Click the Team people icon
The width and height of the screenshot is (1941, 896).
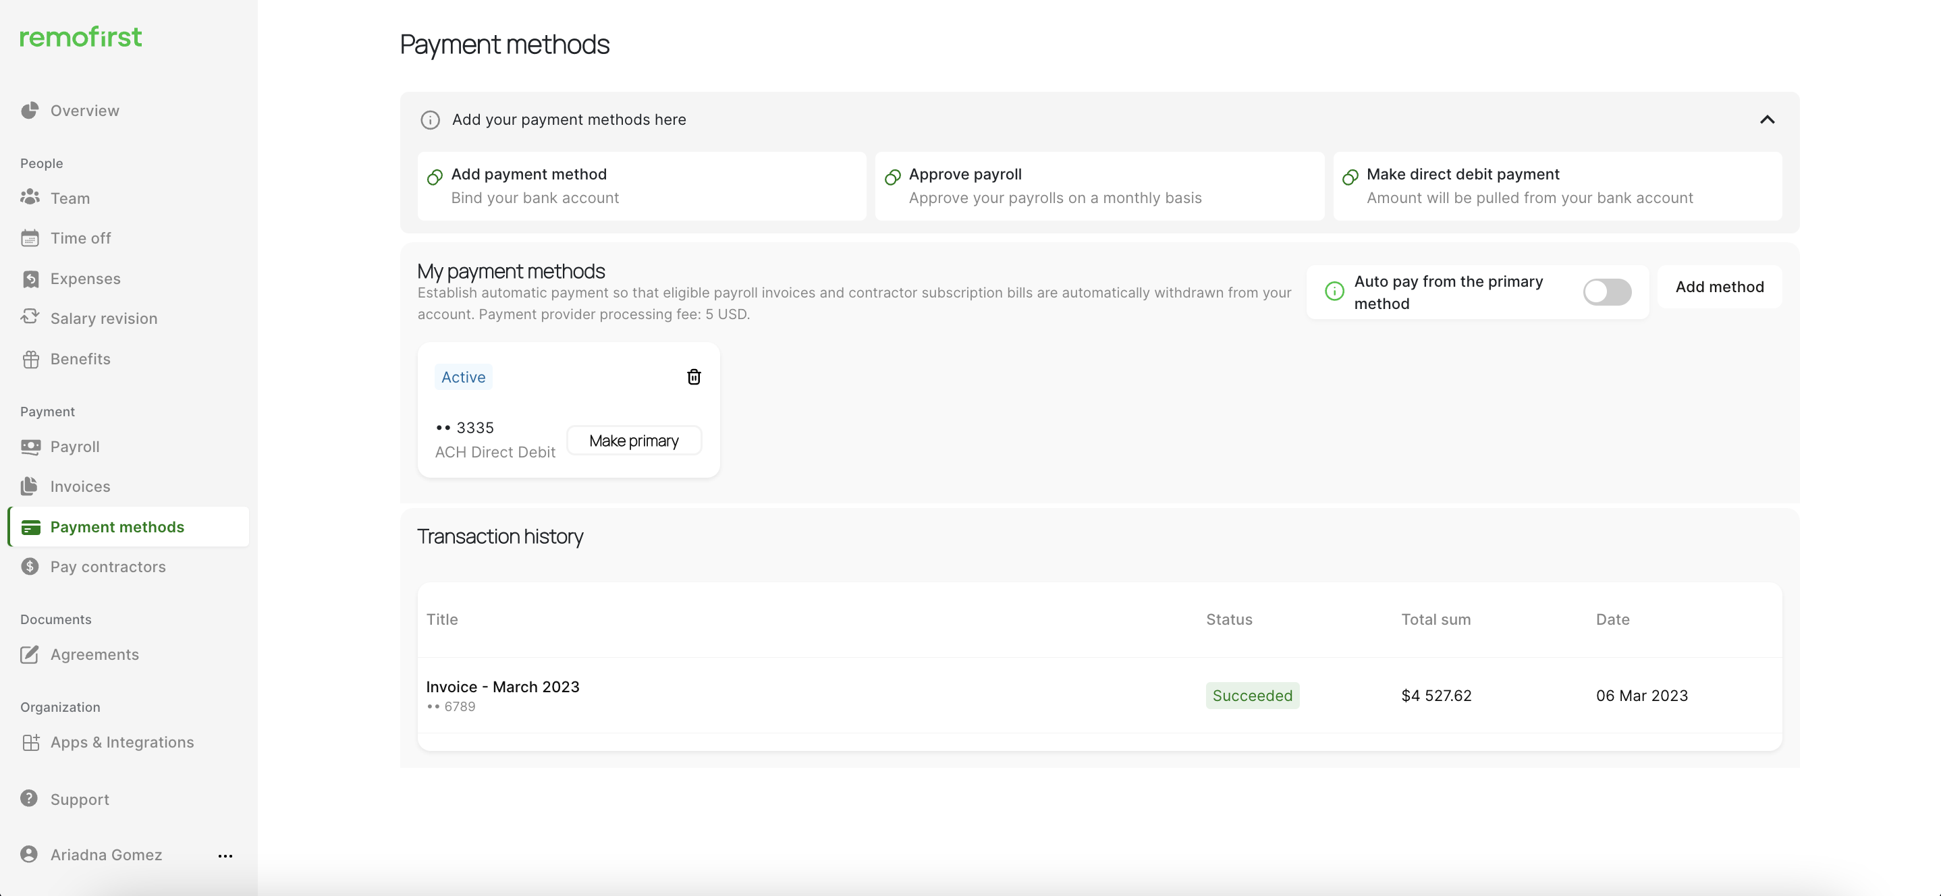pyautogui.click(x=30, y=198)
